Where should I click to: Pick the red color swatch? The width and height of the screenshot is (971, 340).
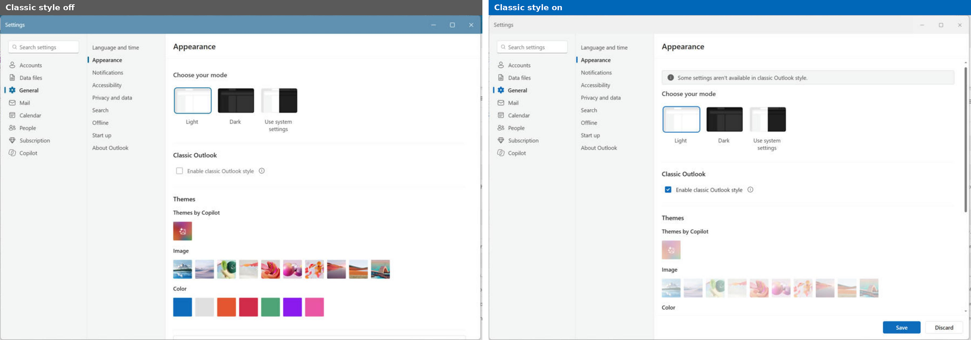[x=248, y=307]
